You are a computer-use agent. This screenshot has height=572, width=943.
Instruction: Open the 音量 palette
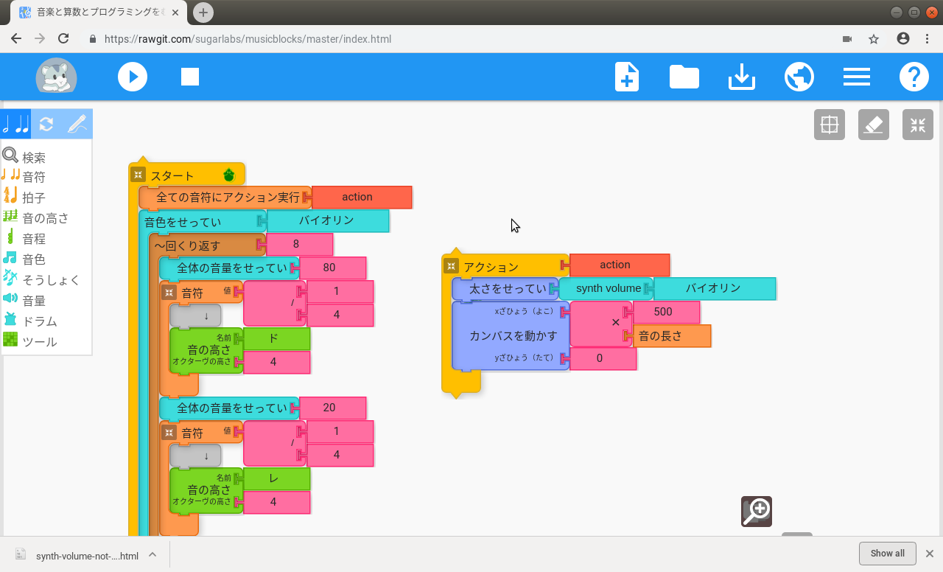[24, 301]
